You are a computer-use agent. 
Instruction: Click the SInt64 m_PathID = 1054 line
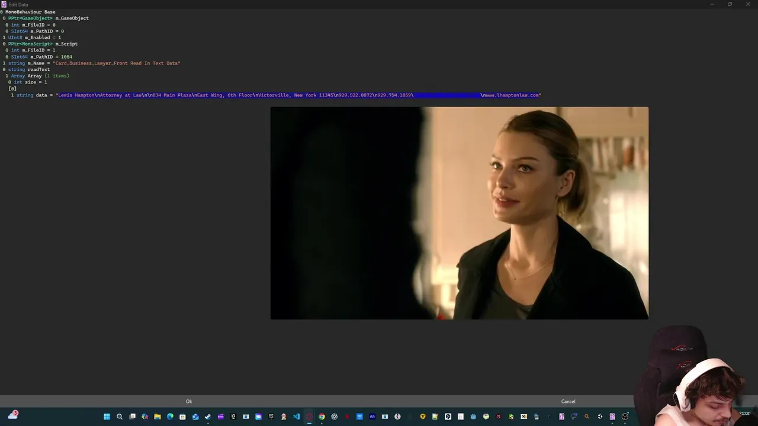[x=39, y=57]
